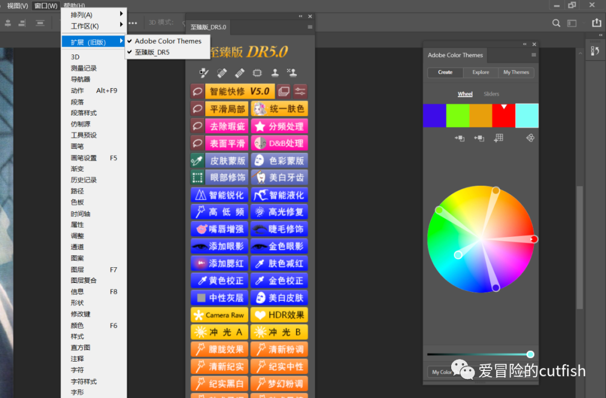The height and width of the screenshot is (398, 606).
Task: Choose 图层 F7 from the window menu
Action: [94, 269]
